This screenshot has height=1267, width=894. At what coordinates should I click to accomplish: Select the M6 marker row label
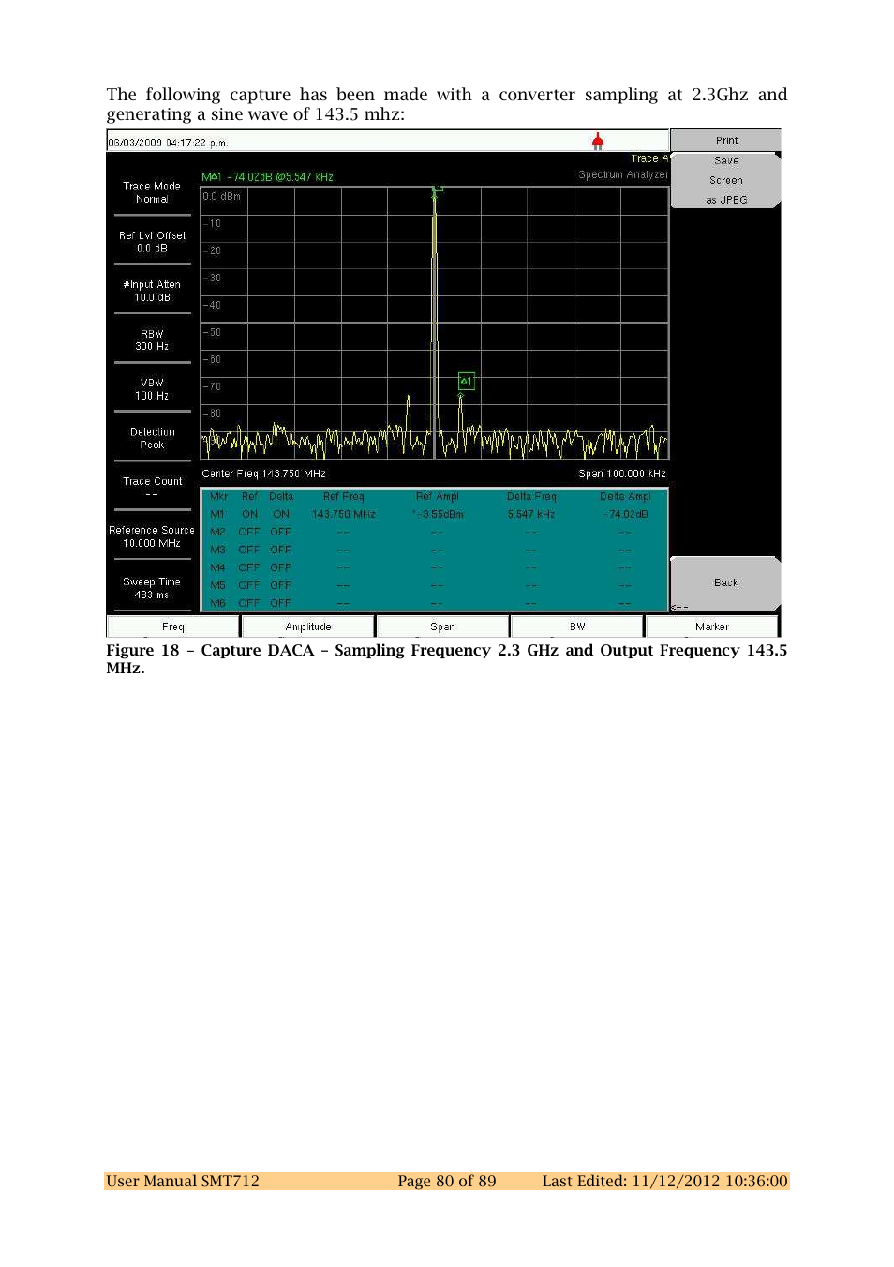(x=218, y=603)
